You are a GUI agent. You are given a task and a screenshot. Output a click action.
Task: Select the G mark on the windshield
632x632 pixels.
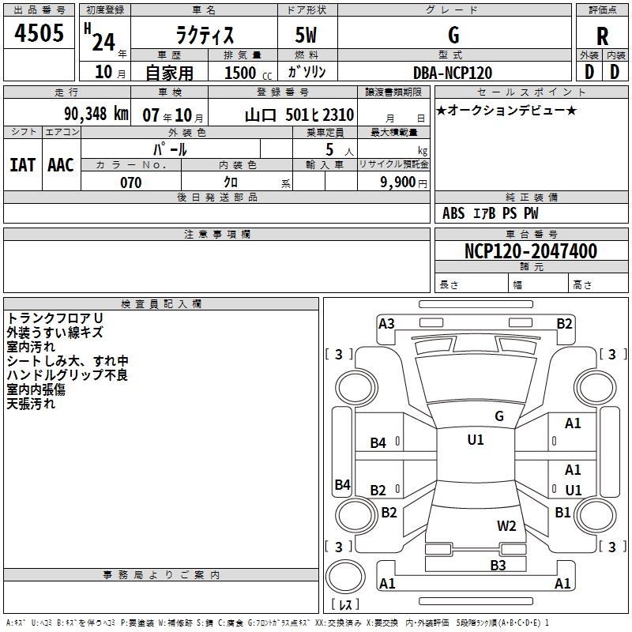499,416
